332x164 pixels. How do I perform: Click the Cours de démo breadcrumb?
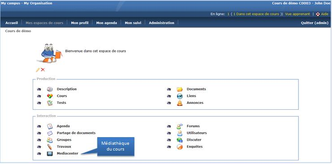click(18, 31)
